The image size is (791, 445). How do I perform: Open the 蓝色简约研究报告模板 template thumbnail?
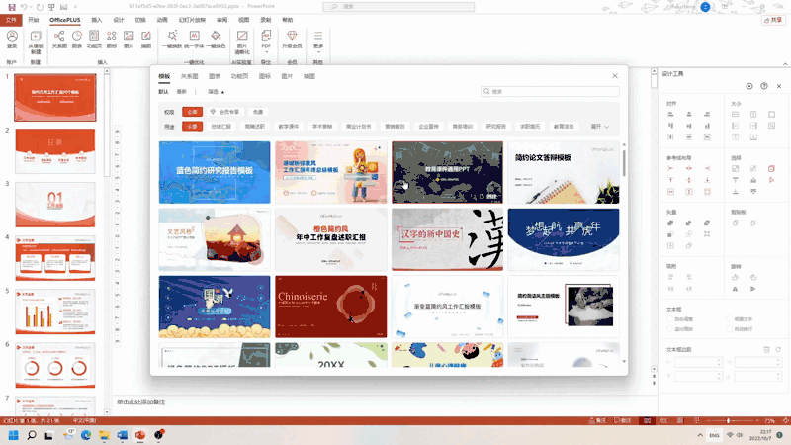[215, 172]
